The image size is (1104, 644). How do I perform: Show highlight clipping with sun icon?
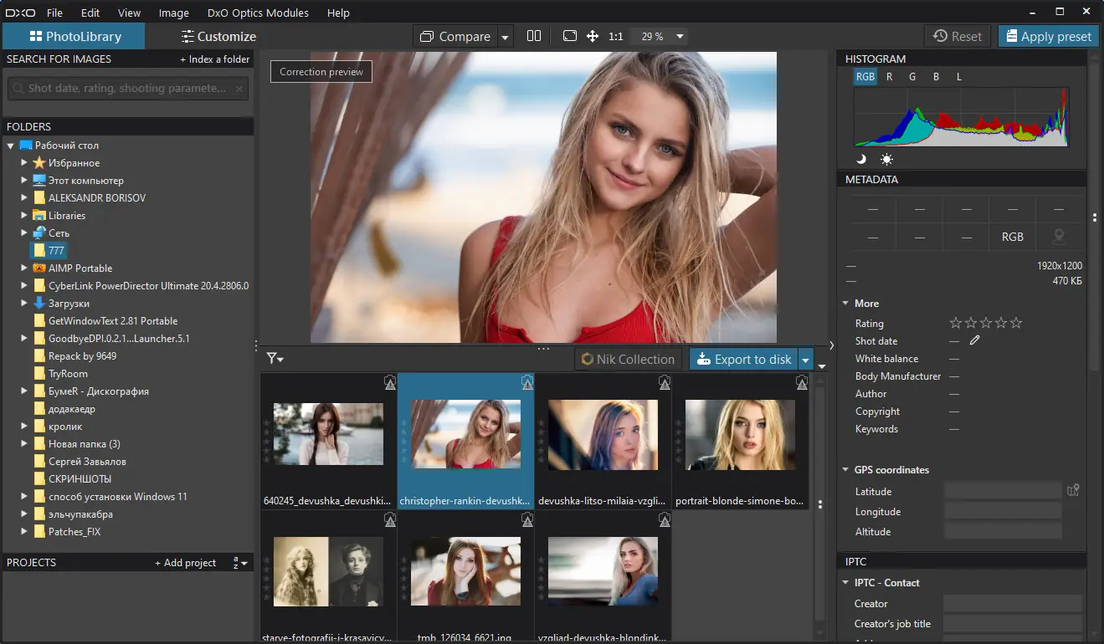click(x=886, y=159)
